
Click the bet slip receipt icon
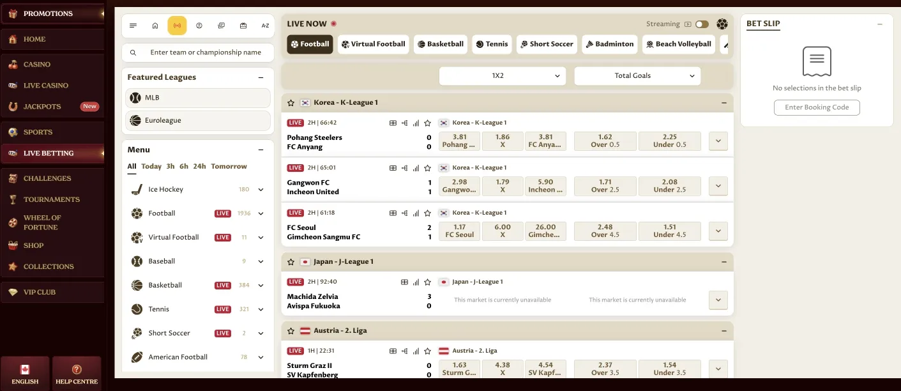click(x=817, y=62)
